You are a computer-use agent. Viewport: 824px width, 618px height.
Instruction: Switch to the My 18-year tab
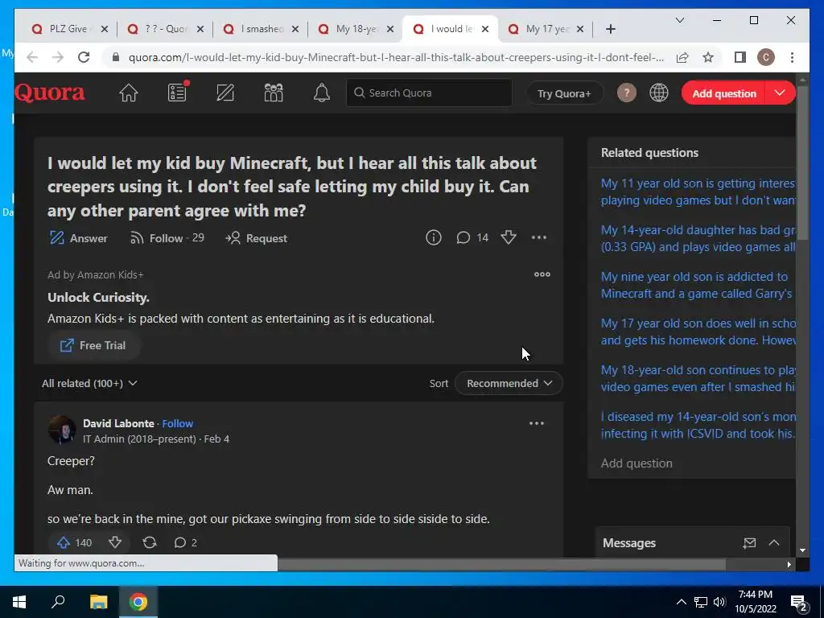pyautogui.click(x=355, y=29)
